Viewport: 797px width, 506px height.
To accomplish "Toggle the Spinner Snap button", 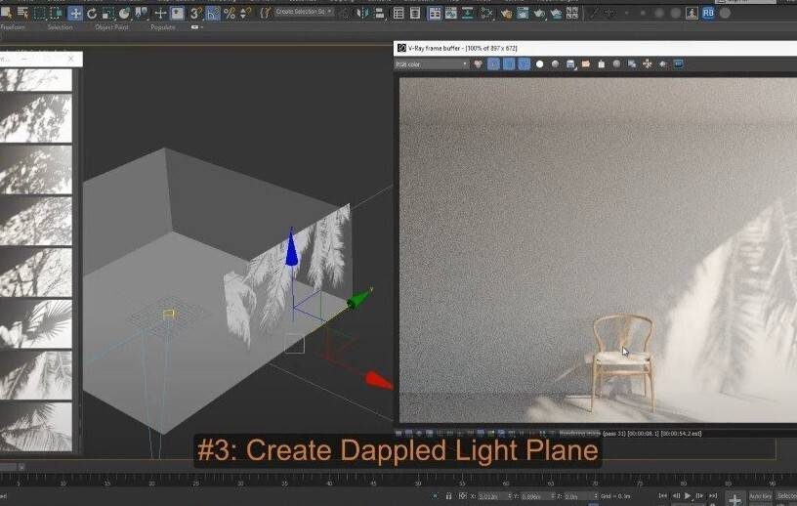I will point(245,14).
